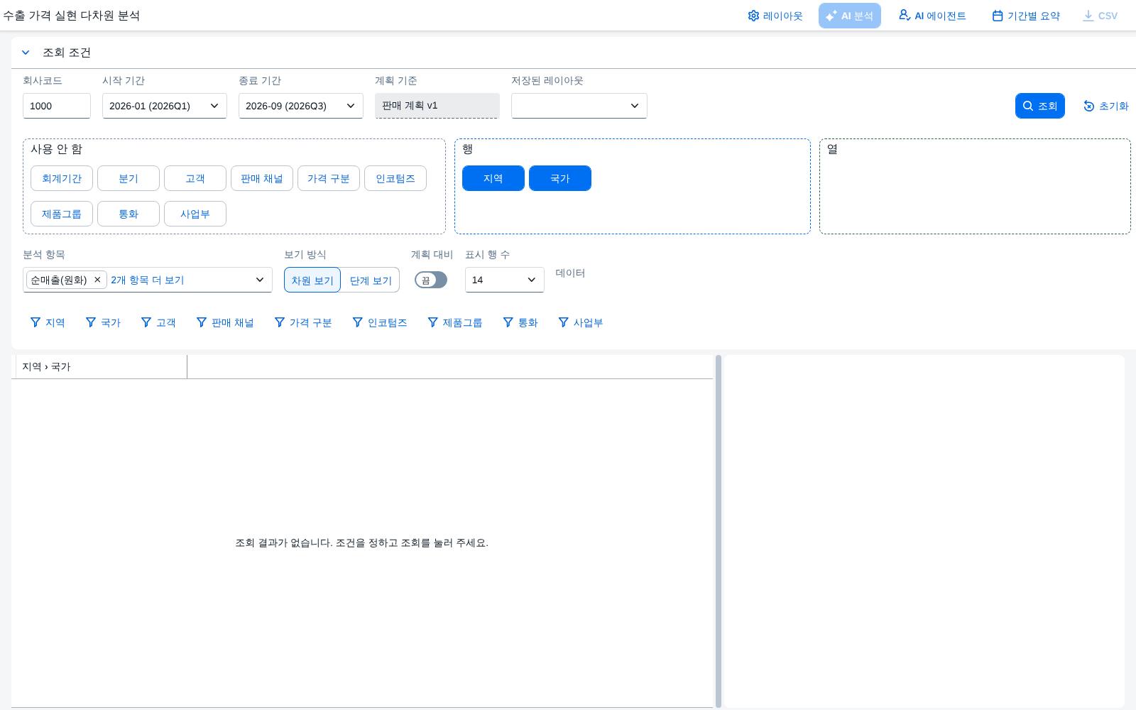1136x710 pixels.
Task: Open the 사업부 filter funnel
Action: pos(581,322)
